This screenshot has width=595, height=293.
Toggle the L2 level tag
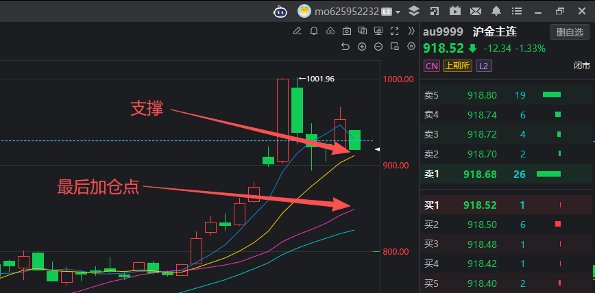click(x=484, y=66)
